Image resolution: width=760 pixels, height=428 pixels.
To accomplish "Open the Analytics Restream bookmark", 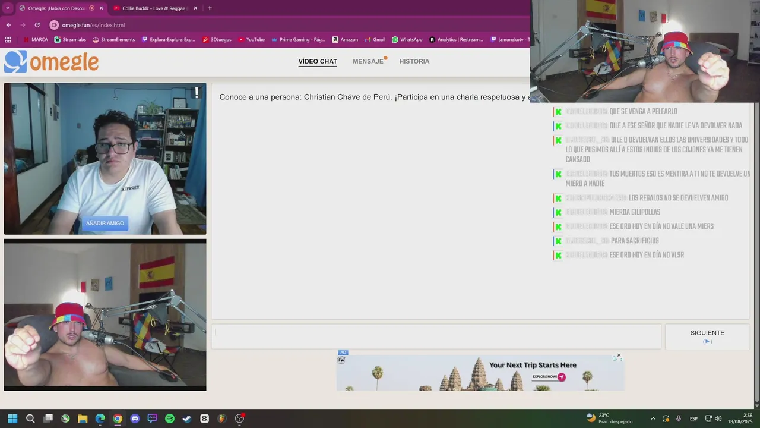I will tap(456, 40).
